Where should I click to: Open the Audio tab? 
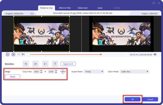pos(100,8)
